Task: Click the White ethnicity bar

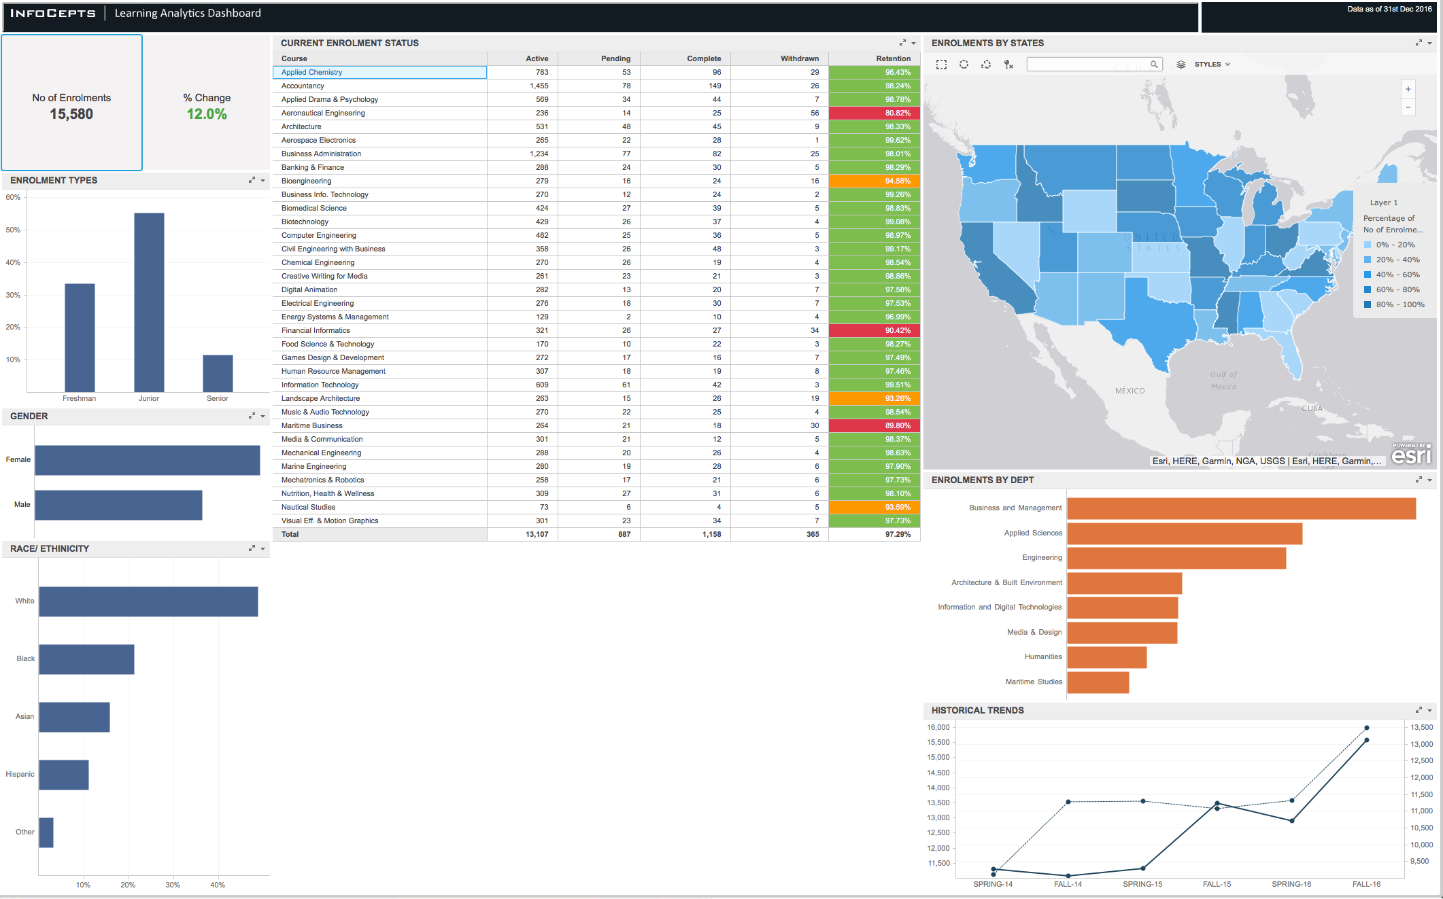Action: coord(148,601)
